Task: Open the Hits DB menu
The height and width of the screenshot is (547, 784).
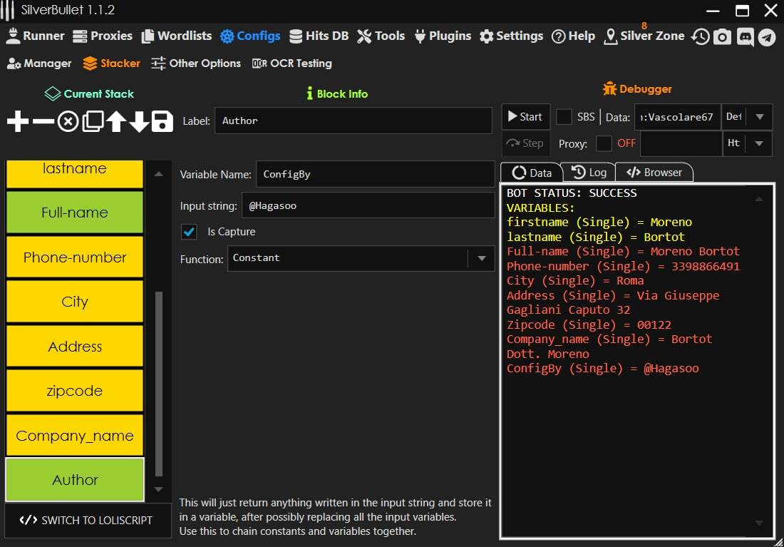Action: (x=319, y=36)
